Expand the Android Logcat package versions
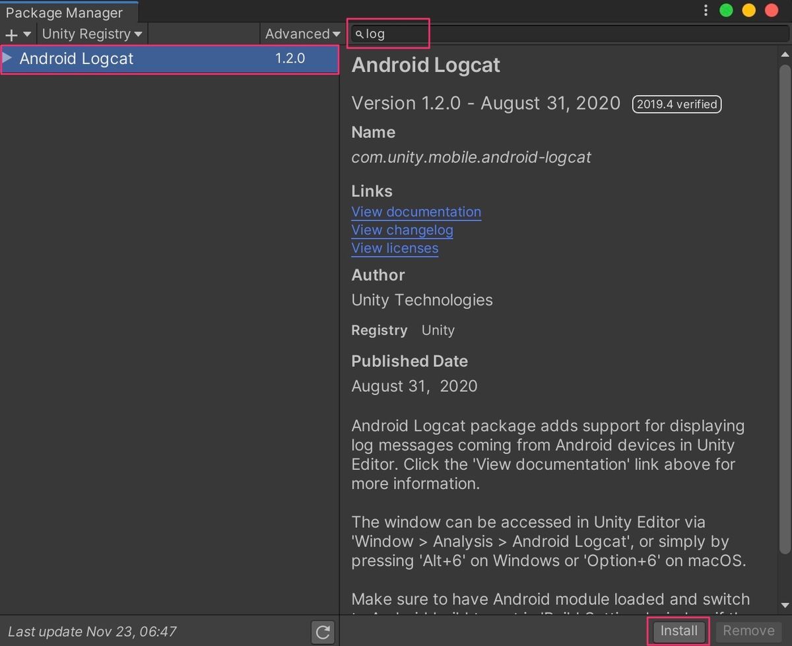The image size is (792, 646). coord(7,58)
